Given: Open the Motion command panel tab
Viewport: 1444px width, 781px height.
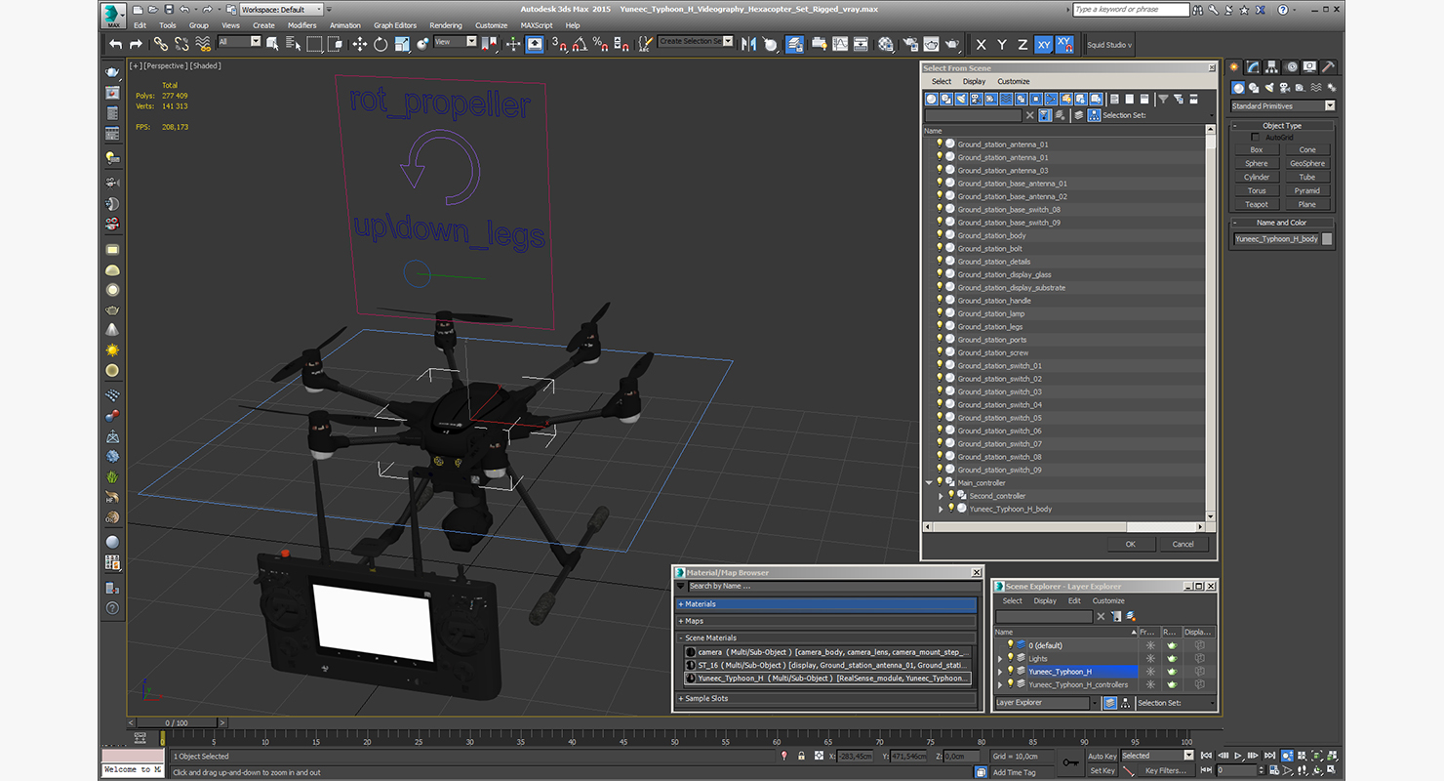Looking at the screenshot, I should click(x=1292, y=67).
